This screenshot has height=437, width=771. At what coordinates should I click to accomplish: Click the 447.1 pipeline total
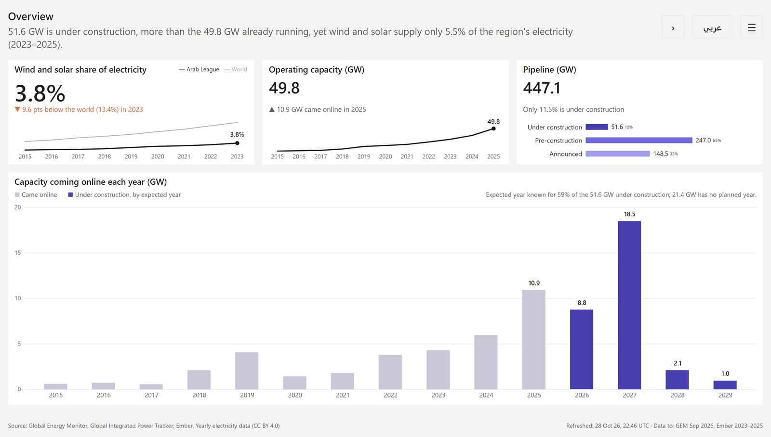tap(542, 88)
